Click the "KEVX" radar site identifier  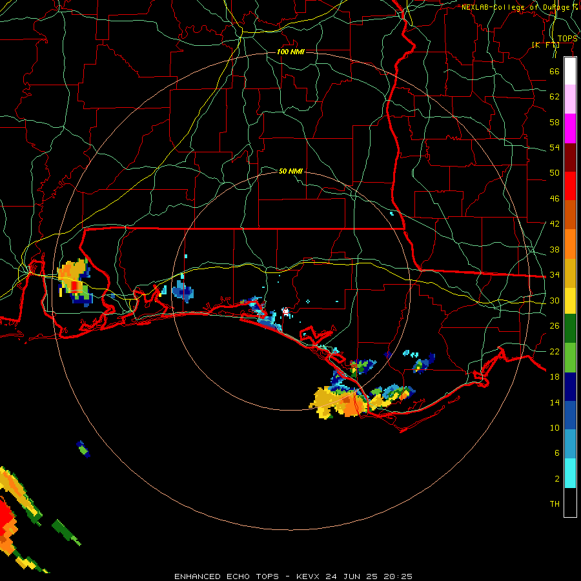pyautogui.click(x=309, y=576)
